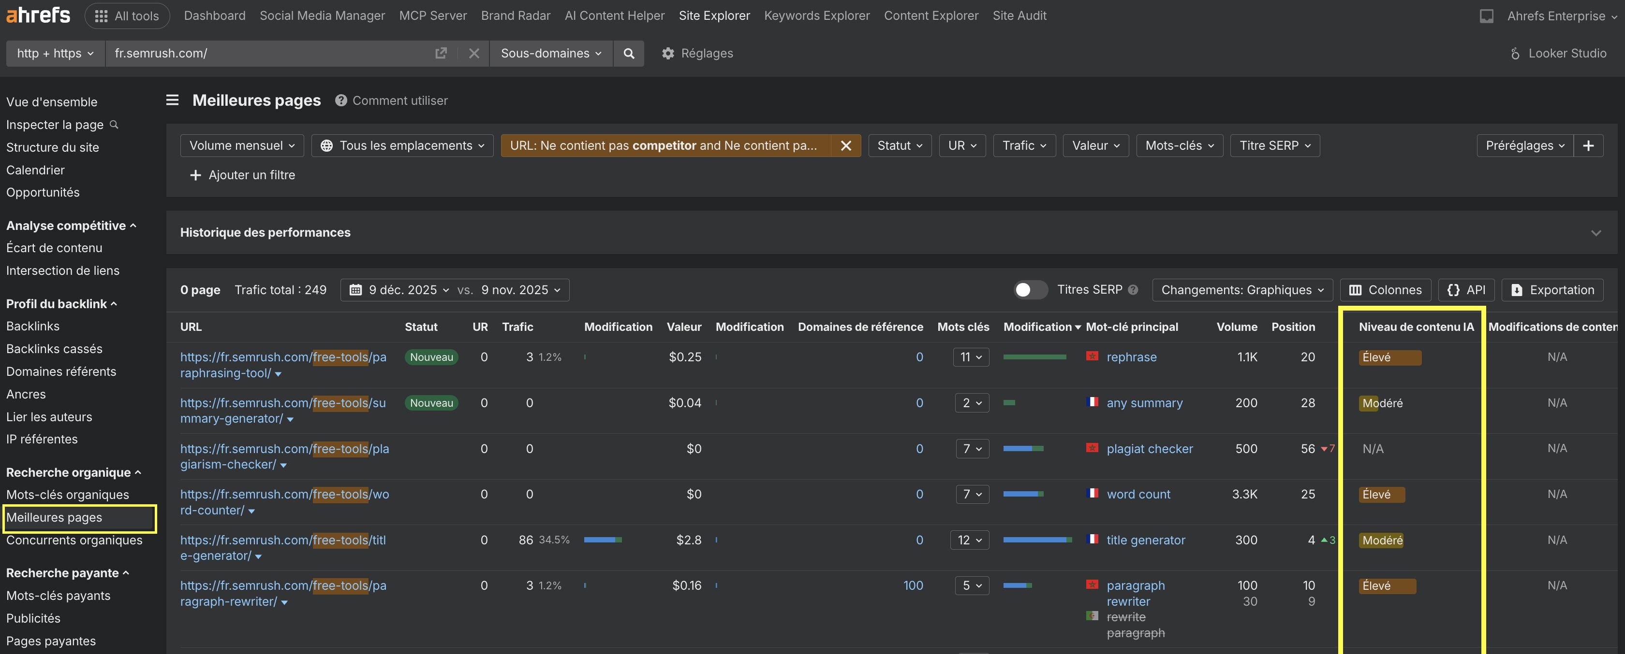Click the Élevé AI content badge for rephrase
This screenshot has width=1625, height=654.
pyautogui.click(x=1389, y=357)
